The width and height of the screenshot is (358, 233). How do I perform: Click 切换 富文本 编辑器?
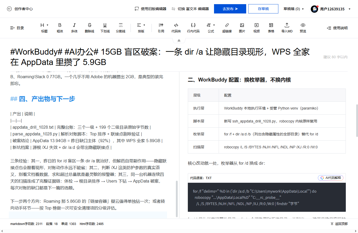190,9
